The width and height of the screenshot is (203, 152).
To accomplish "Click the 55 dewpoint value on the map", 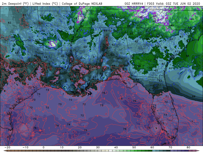I will (77, 37).
